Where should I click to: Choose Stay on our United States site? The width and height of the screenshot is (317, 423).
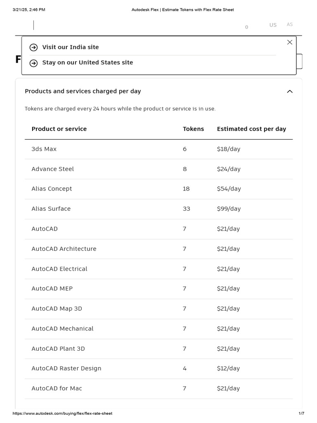click(x=88, y=62)
